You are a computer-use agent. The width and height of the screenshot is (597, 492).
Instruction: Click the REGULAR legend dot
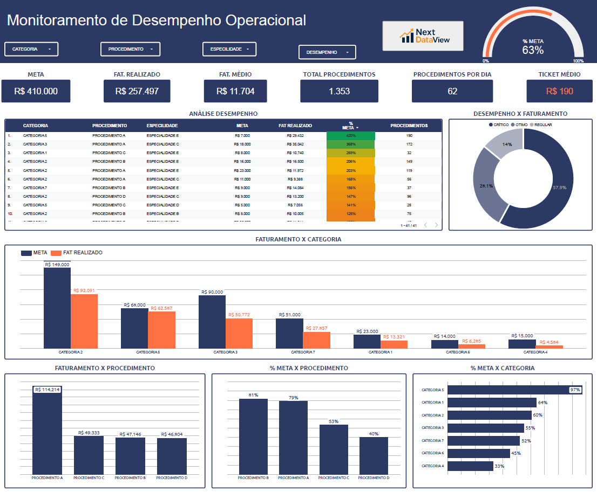(x=532, y=124)
